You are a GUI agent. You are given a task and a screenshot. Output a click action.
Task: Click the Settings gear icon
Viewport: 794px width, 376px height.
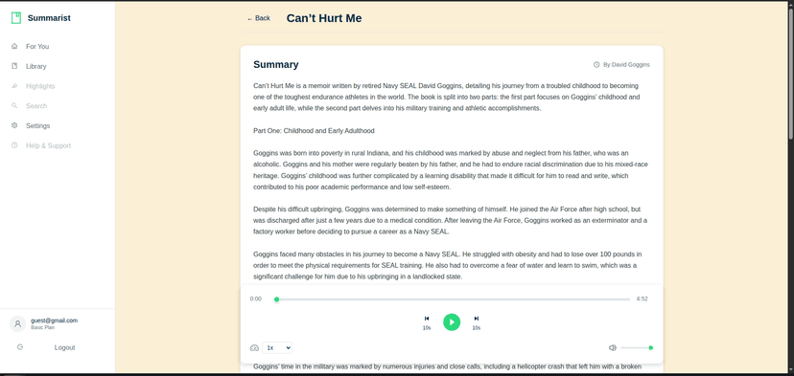click(14, 125)
